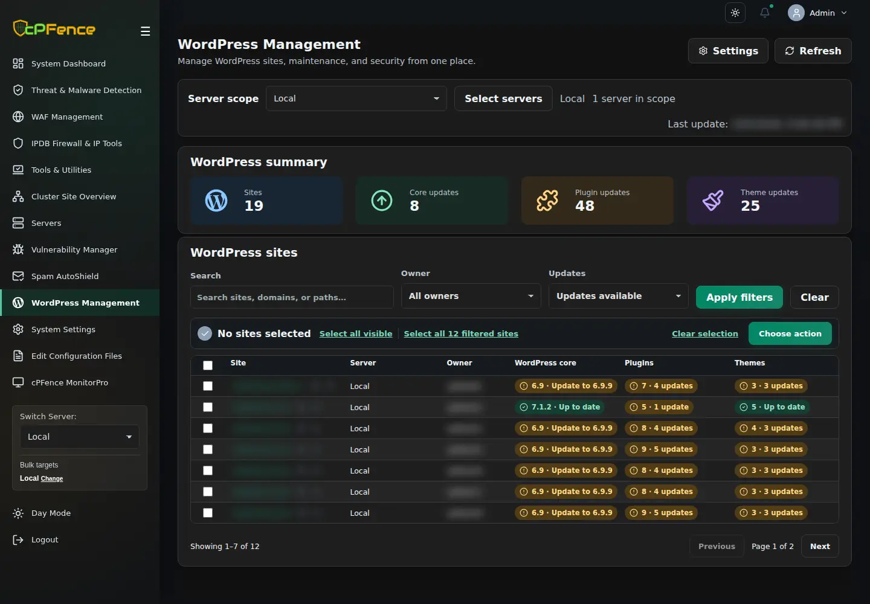Open Tools & Utilities menu item
870x604 pixels.
(x=80, y=170)
